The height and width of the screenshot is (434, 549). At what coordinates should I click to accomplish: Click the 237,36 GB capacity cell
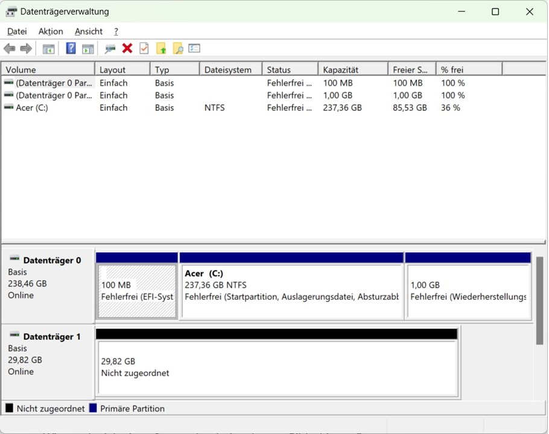(x=342, y=108)
